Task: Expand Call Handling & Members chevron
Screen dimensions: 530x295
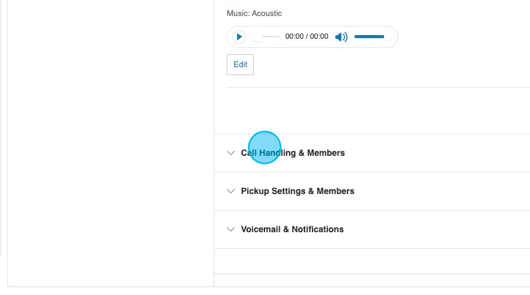Action: [x=231, y=153]
